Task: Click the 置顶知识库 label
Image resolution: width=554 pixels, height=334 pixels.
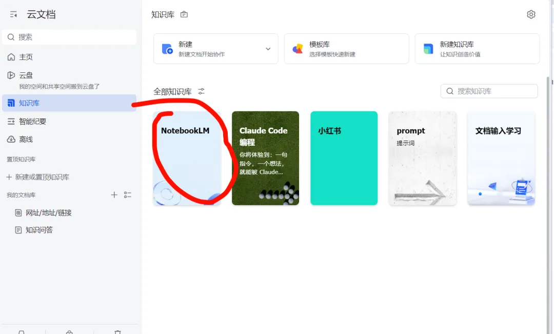Action: [21, 160]
